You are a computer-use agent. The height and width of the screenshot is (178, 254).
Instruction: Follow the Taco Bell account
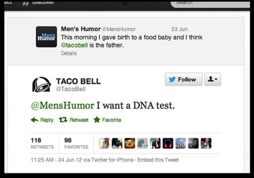pyautogui.click(x=183, y=79)
